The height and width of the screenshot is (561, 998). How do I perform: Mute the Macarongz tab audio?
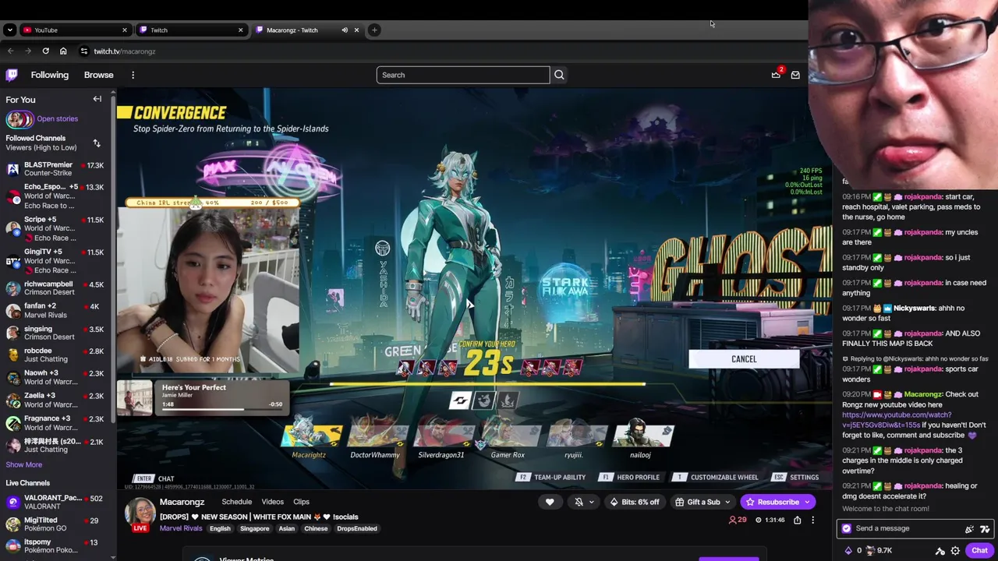click(x=344, y=30)
